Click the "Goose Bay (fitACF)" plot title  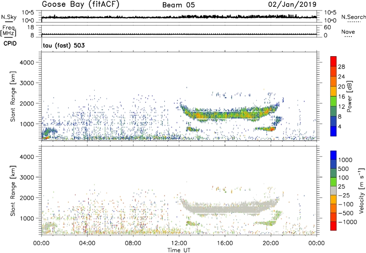click(81, 5)
